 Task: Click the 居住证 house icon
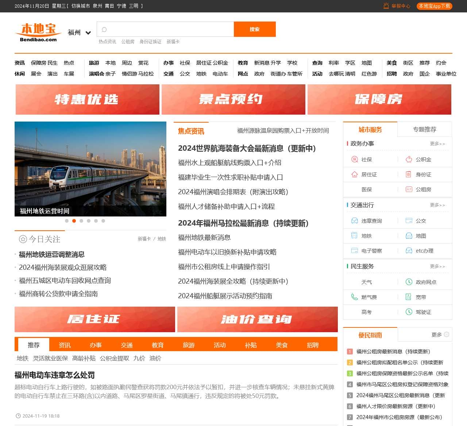(354, 174)
